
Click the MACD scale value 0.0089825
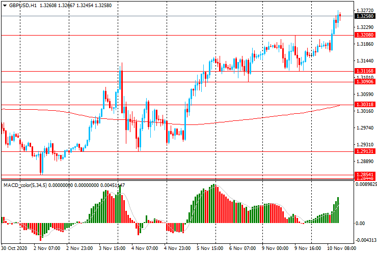point(366,184)
